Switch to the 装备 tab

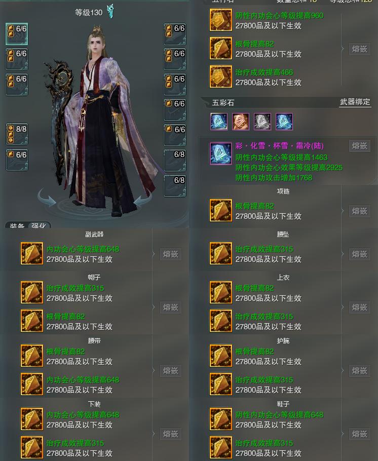[17, 225]
